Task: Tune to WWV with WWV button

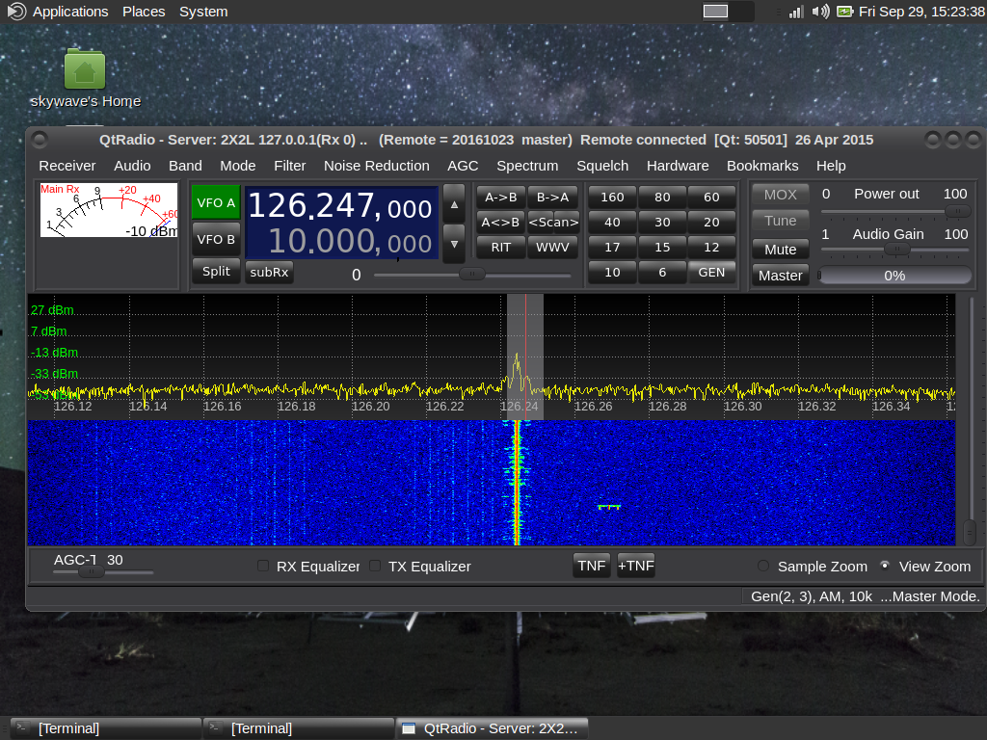Action: [x=552, y=248]
